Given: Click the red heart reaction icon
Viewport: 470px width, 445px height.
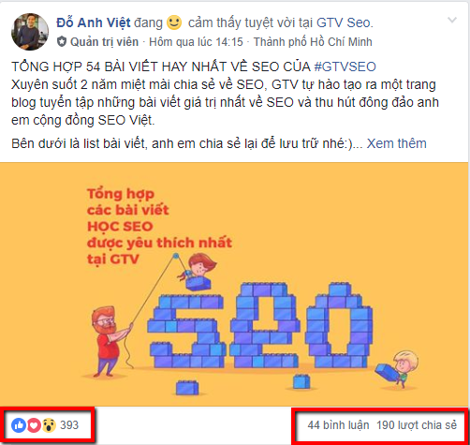Looking at the screenshot, I should [x=34, y=425].
